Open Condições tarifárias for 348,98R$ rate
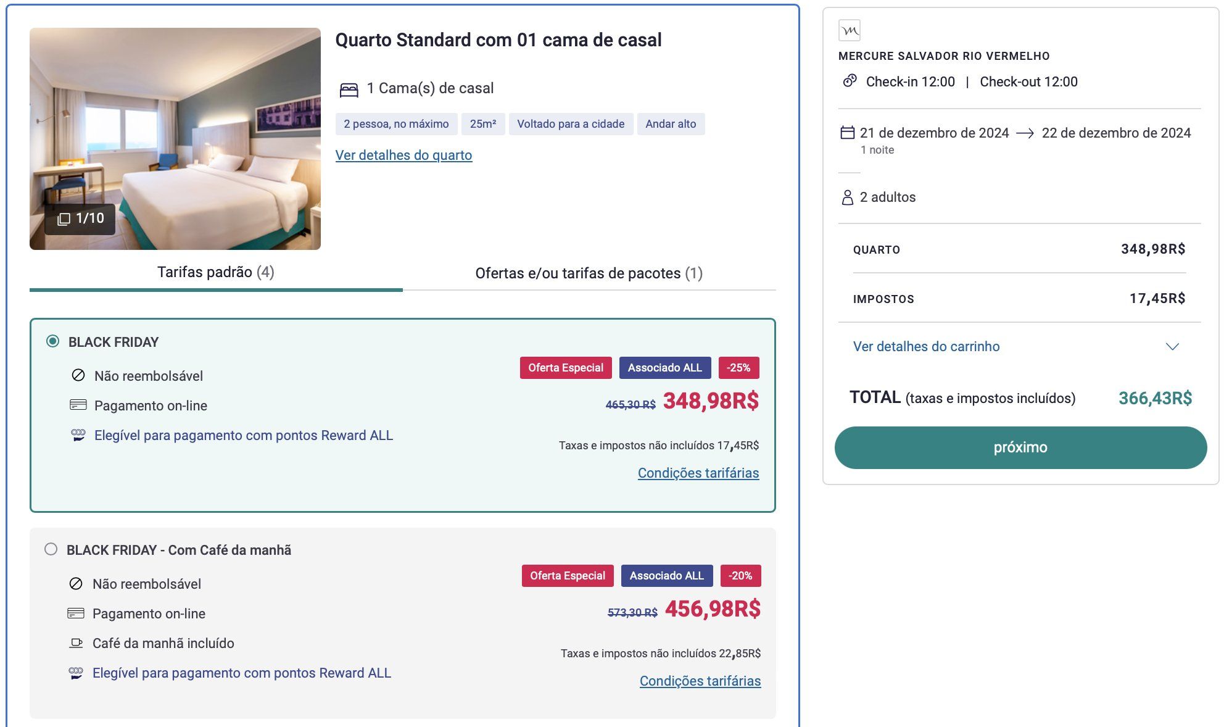The height and width of the screenshot is (727, 1224). point(698,473)
